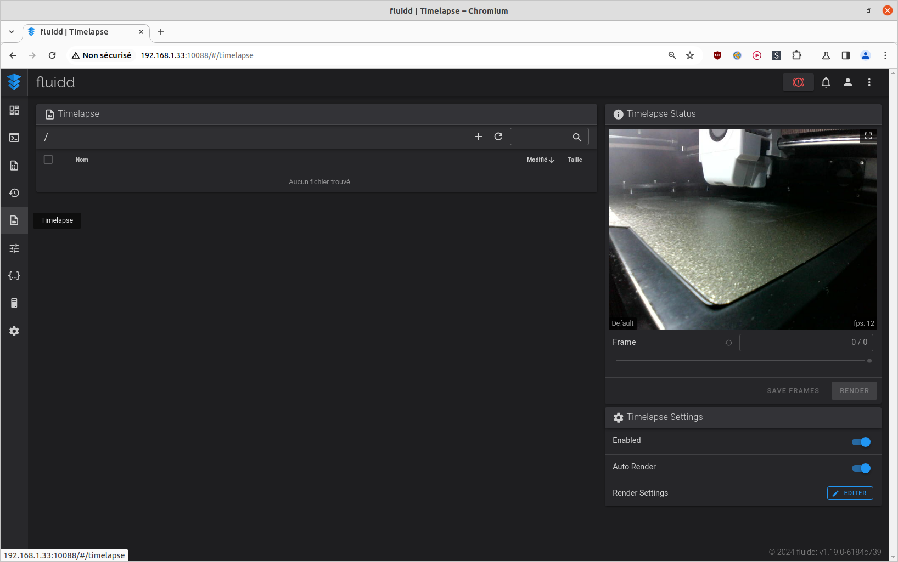898x562 pixels.
Task: Click the root path slash breadcrumb
Action: (46, 137)
